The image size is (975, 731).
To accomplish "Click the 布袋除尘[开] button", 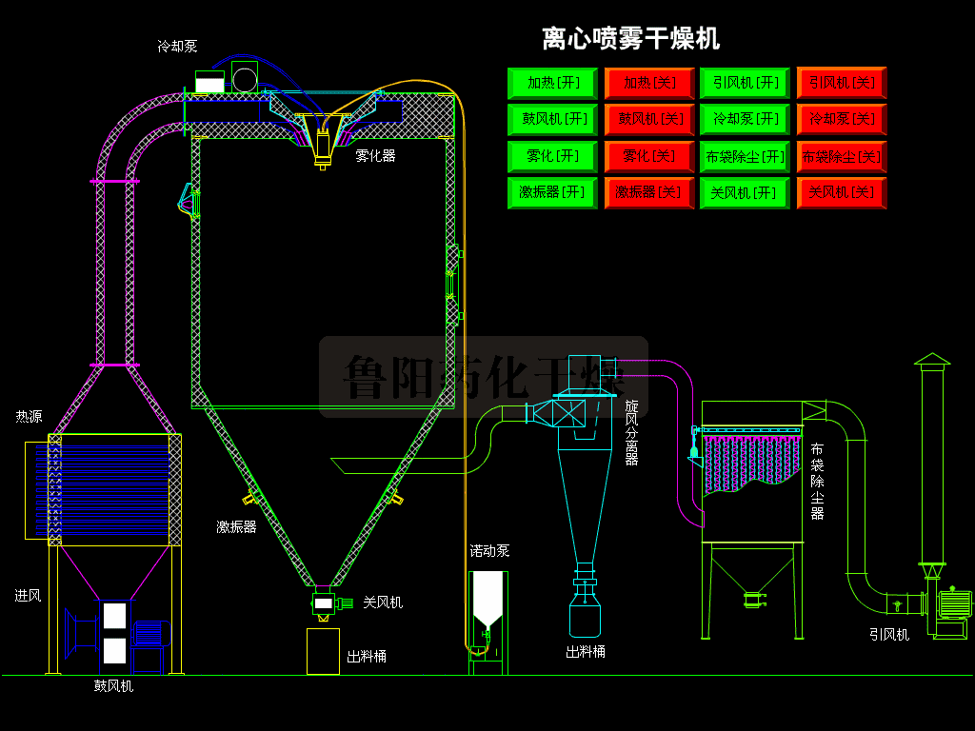I will tap(745, 156).
